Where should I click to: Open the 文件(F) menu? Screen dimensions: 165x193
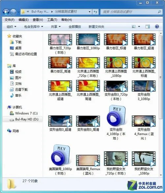coord(10,20)
